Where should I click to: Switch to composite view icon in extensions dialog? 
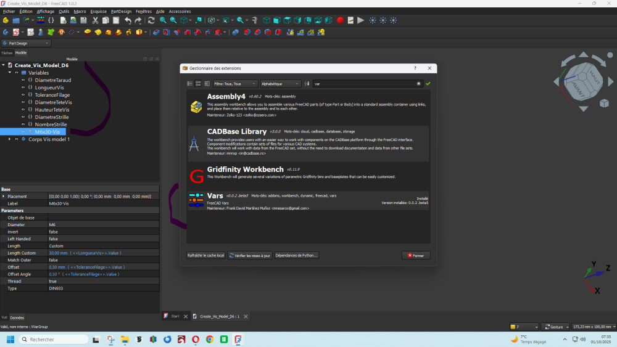pyautogui.click(x=207, y=84)
